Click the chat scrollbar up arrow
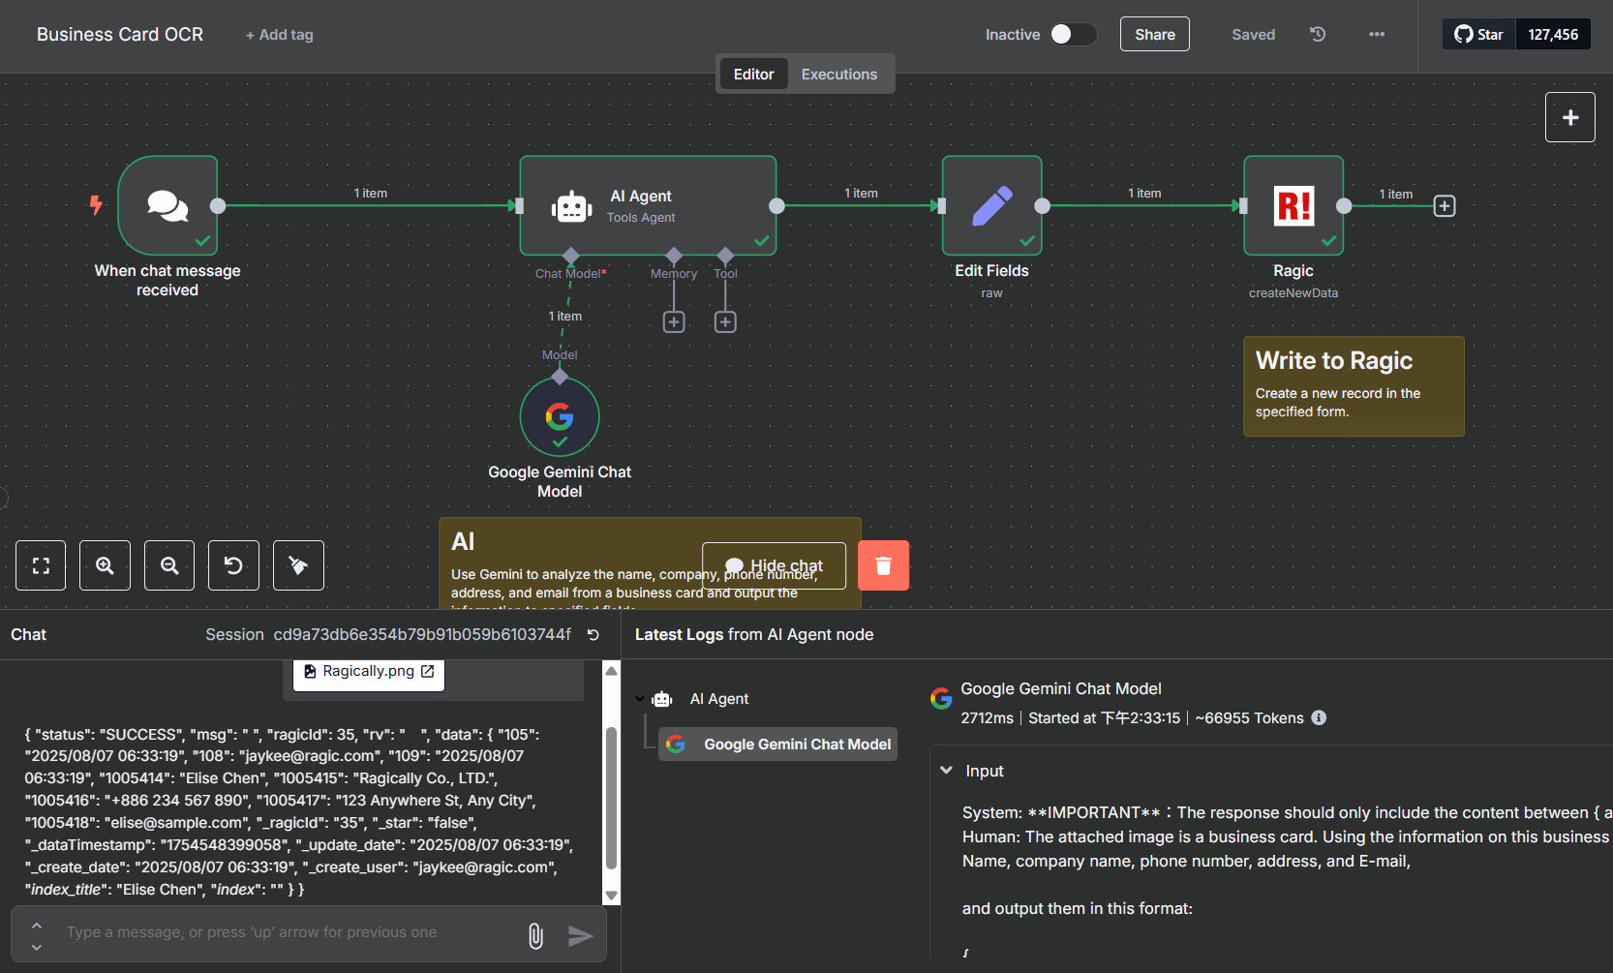 point(611,670)
